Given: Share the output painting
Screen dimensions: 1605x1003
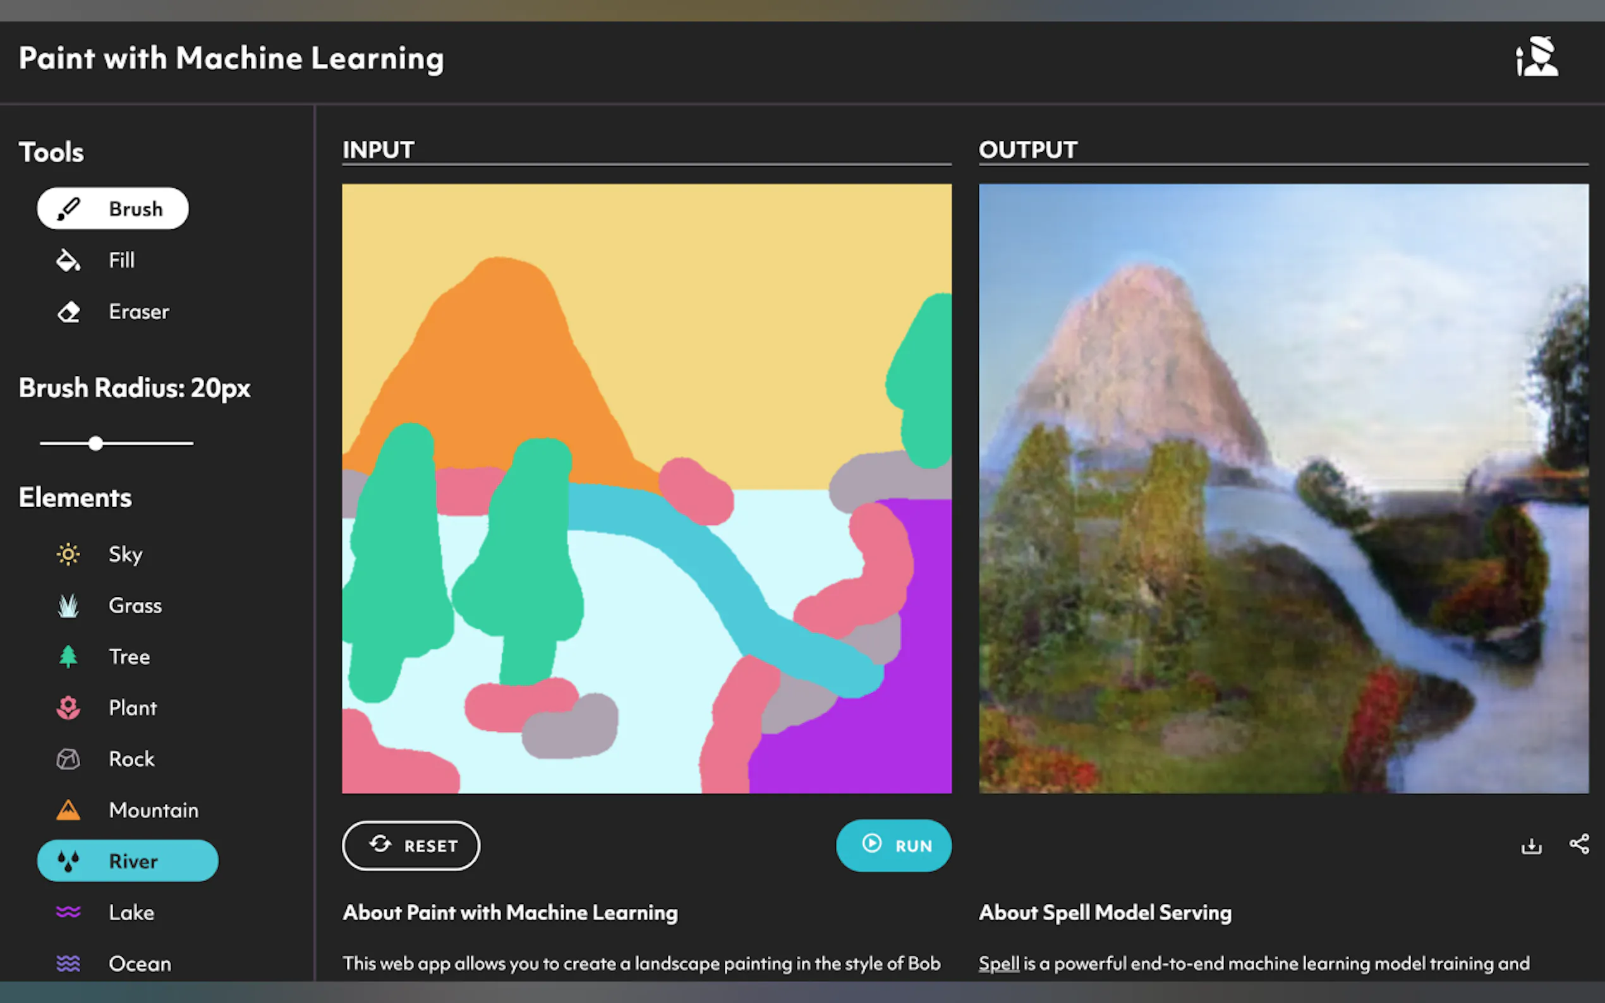Looking at the screenshot, I should (x=1579, y=844).
